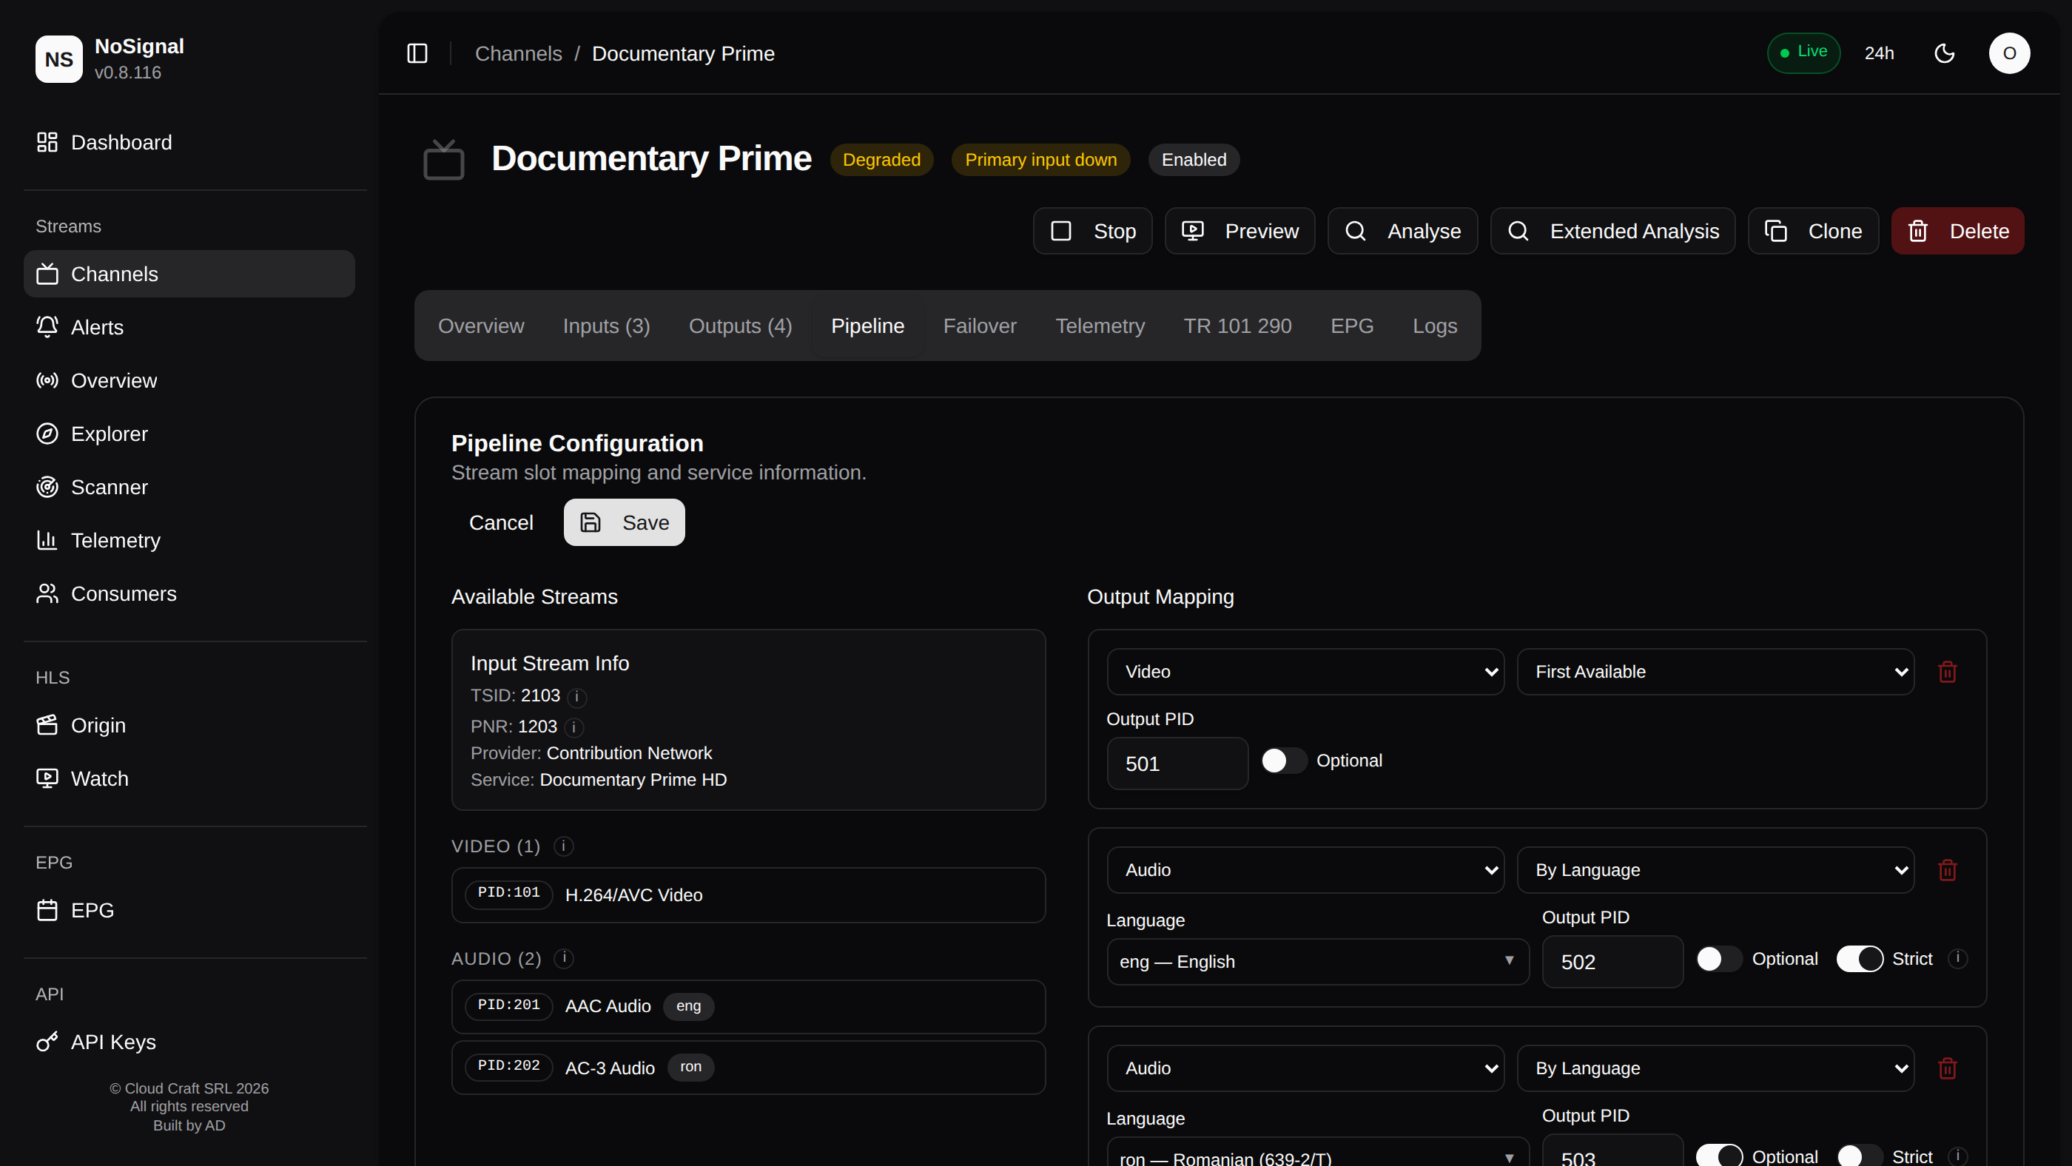The height and width of the screenshot is (1166, 2072).
Task: Show info for VIDEO (1) section
Action: coord(564,846)
